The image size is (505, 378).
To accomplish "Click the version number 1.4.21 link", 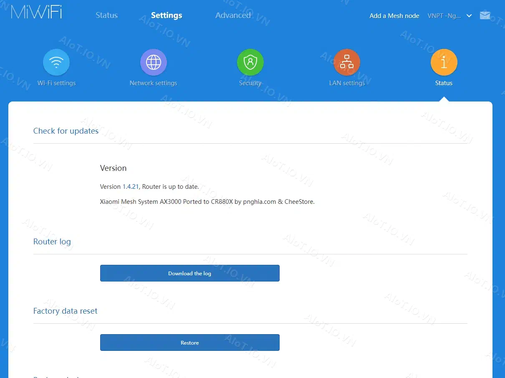I will click(131, 187).
